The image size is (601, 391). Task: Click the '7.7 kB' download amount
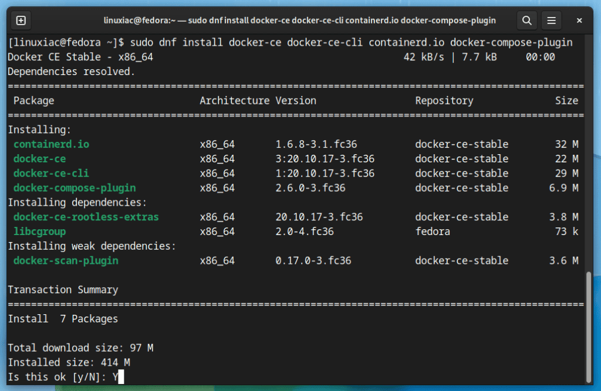coord(479,57)
